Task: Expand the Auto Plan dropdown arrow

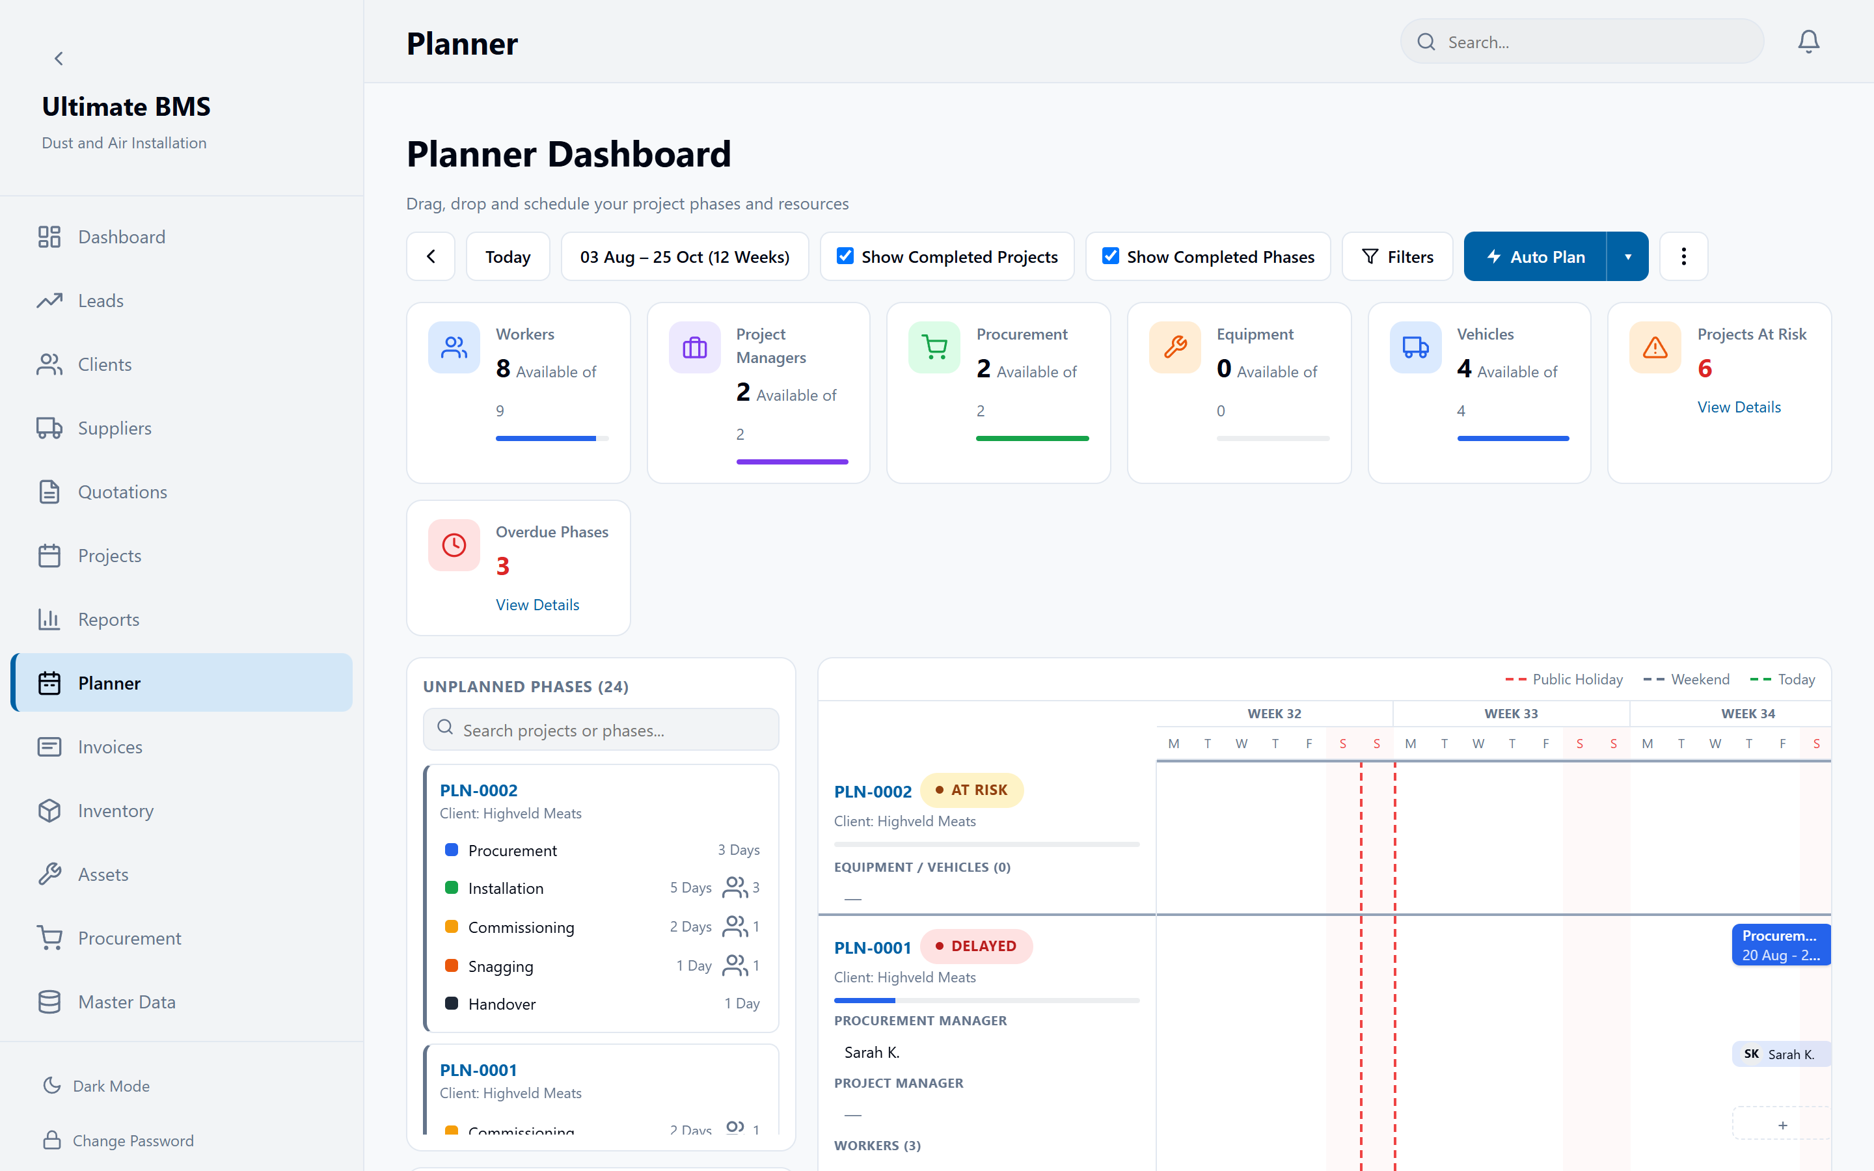Action: [x=1628, y=256]
